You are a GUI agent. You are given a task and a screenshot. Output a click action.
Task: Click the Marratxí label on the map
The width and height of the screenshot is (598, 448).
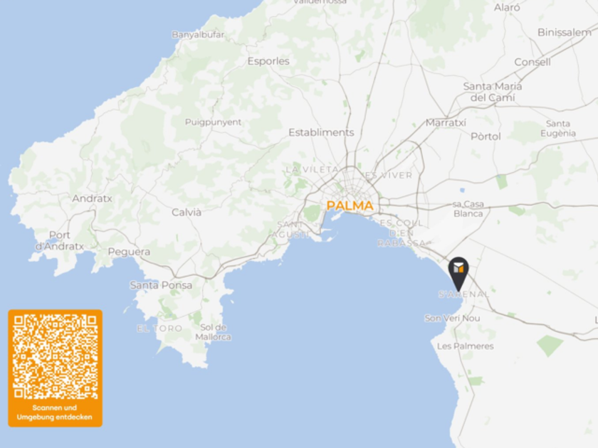coord(446,123)
